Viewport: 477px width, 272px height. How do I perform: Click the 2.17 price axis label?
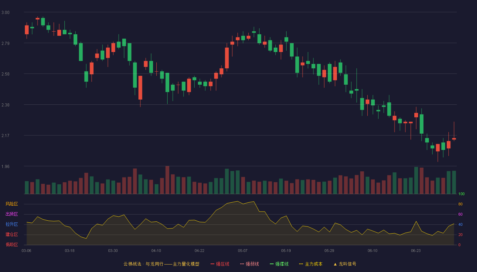(x=5, y=136)
